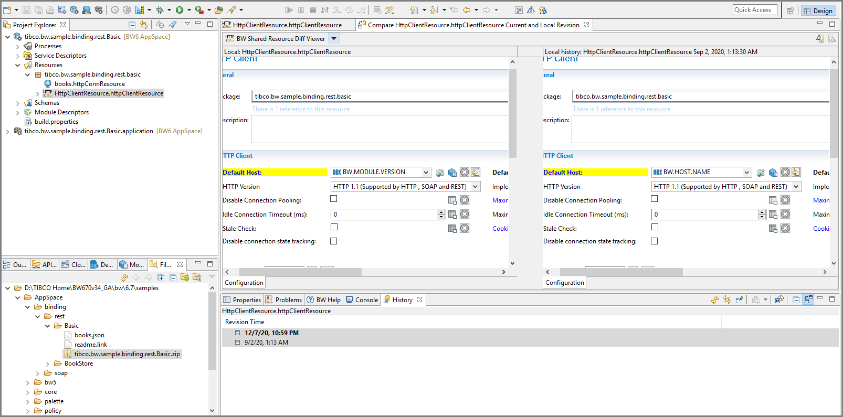Enable Stale Check in the Local pane
843x417 pixels.
pyautogui.click(x=334, y=227)
